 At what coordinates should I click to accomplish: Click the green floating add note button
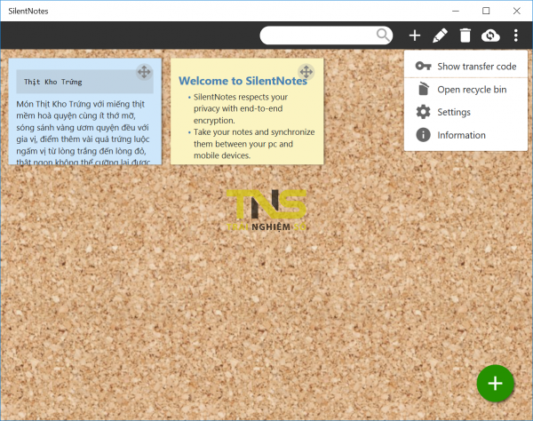(x=495, y=384)
